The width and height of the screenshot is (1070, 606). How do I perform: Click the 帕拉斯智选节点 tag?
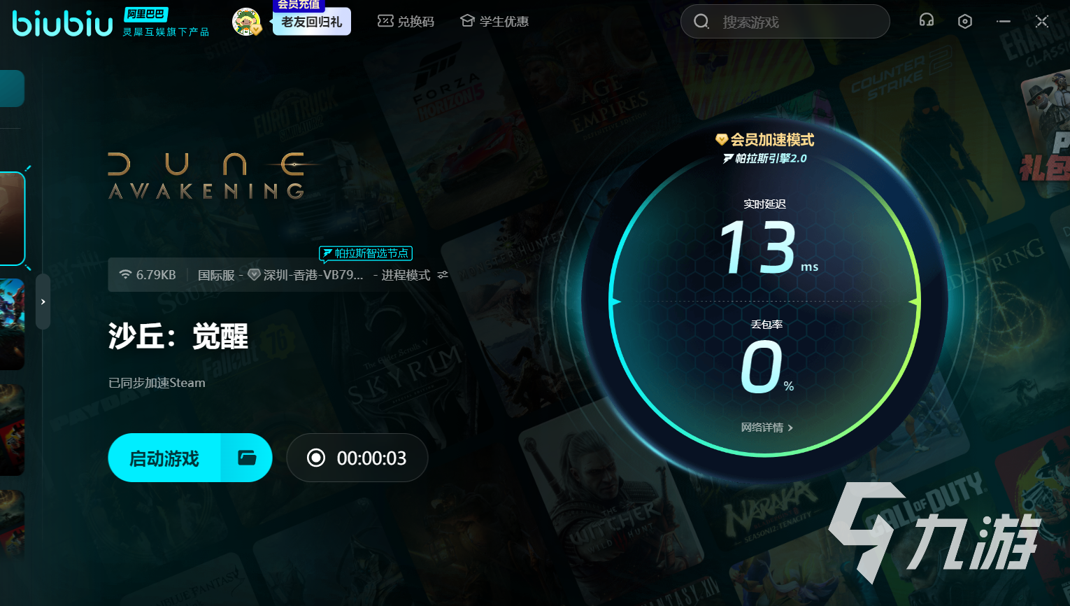(x=366, y=253)
